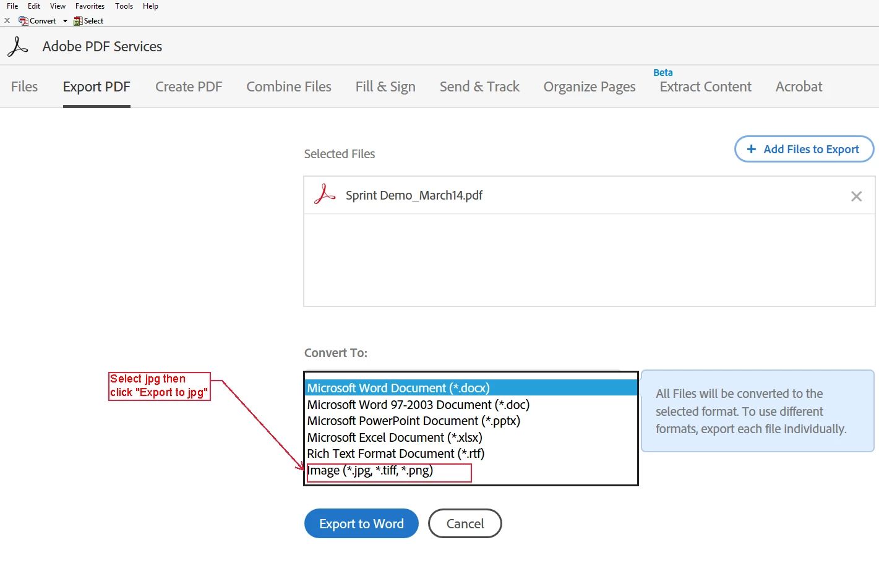The image size is (879, 574).
Task: Click the Convert toolbar icon
Action: tap(24, 21)
